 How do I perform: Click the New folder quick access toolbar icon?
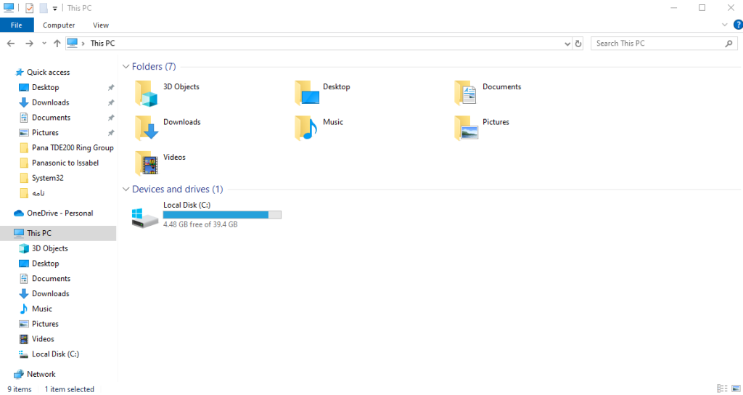[44, 8]
